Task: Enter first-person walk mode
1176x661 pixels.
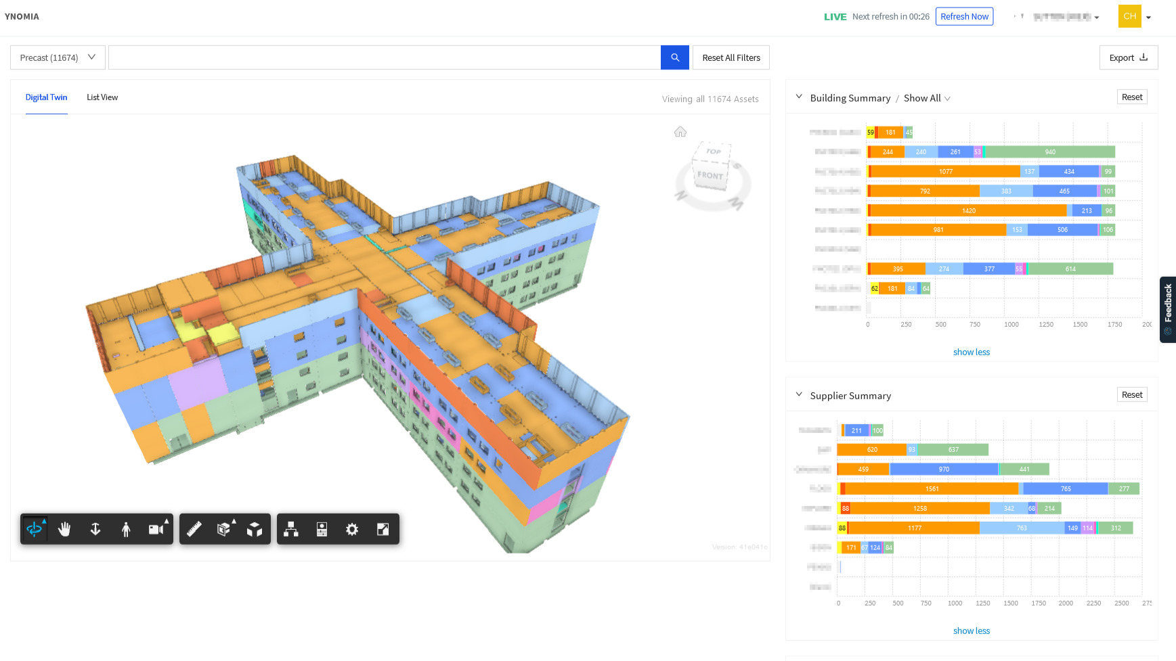Action: click(x=126, y=529)
